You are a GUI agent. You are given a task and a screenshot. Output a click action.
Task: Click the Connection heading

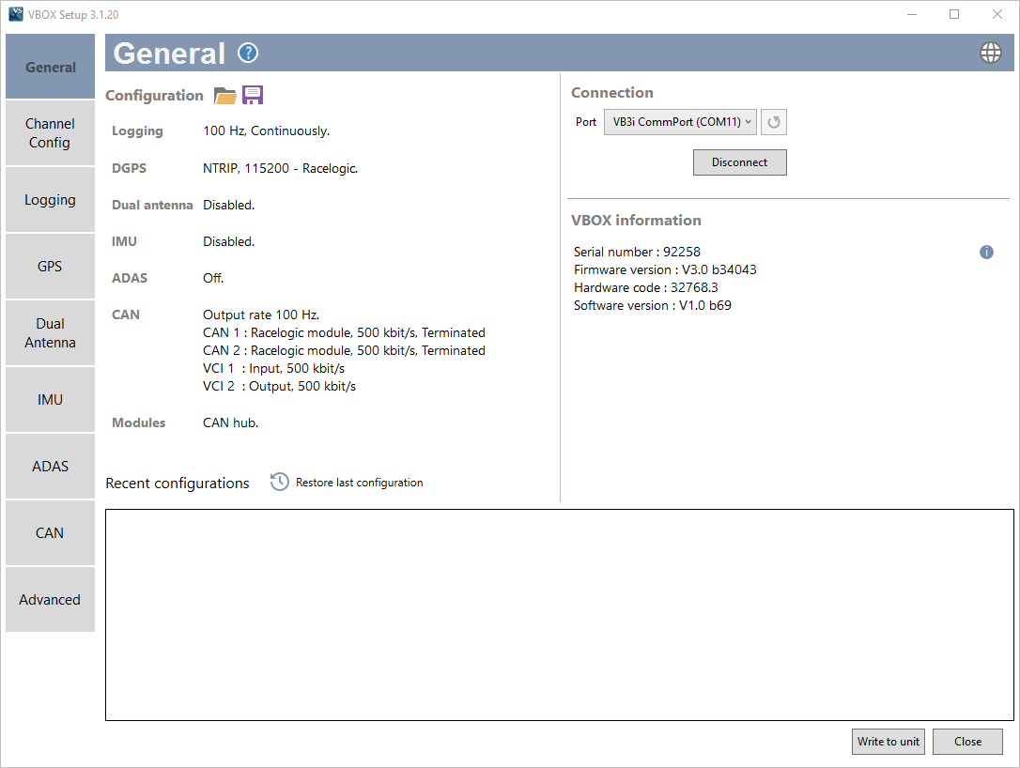(x=612, y=93)
